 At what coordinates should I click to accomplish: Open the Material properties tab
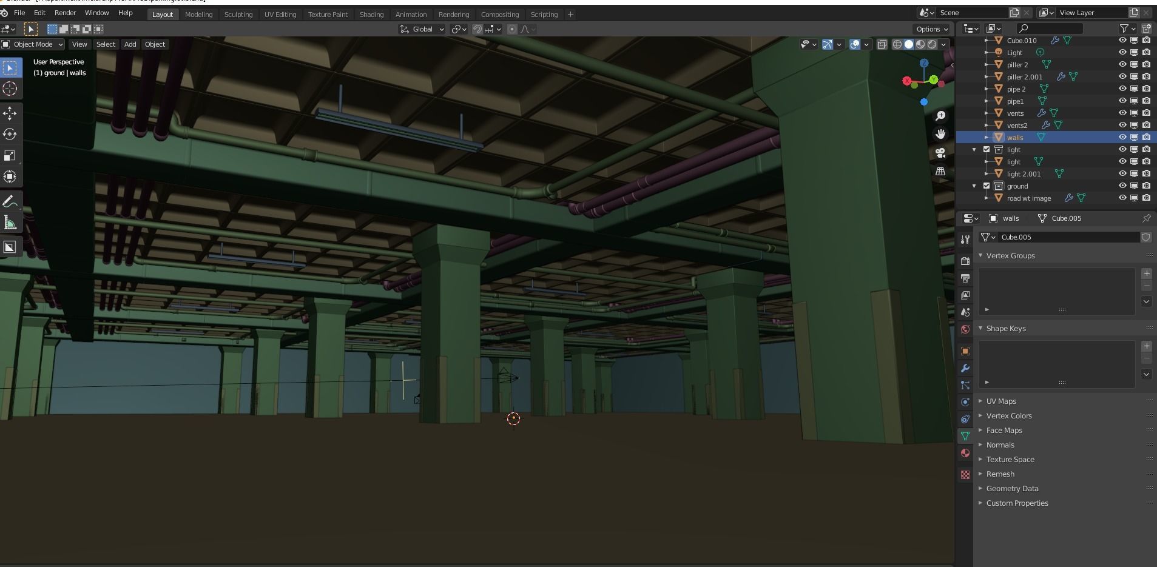click(965, 453)
